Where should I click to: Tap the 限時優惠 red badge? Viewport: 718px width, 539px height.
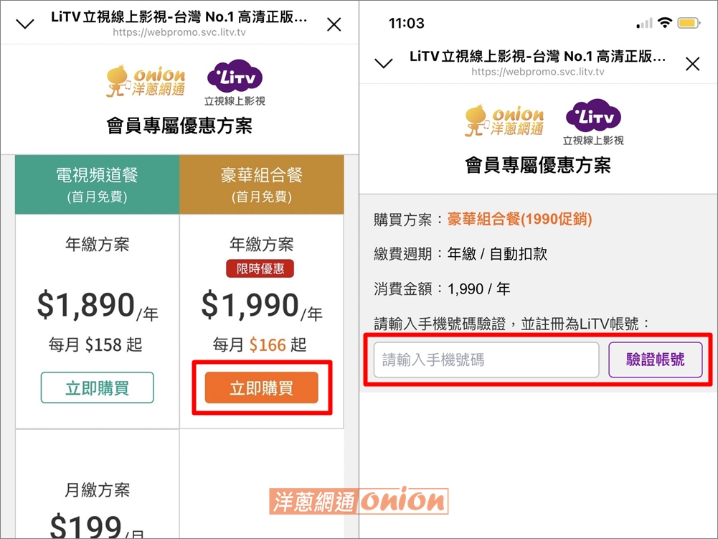pos(262,270)
